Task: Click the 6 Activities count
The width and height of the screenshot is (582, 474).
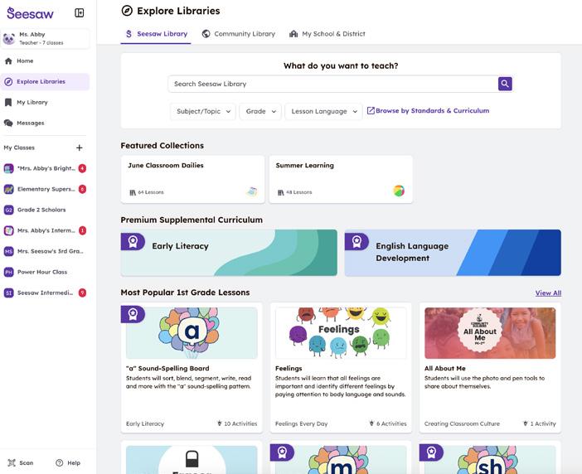Action: point(388,423)
